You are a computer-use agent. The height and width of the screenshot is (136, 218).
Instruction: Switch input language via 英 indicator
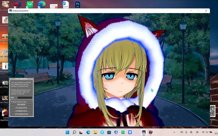[191, 132]
